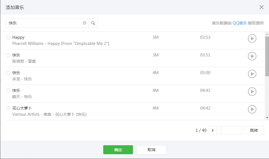This screenshot has width=269, height=159.
Task: Select 花心大萝卜 radio button
Action: [8, 108]
